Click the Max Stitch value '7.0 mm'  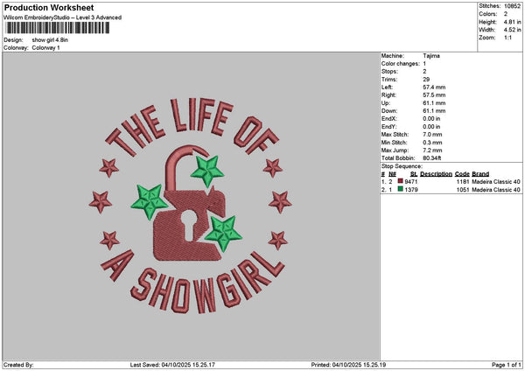pyautogui.click(x=432, y=135)
